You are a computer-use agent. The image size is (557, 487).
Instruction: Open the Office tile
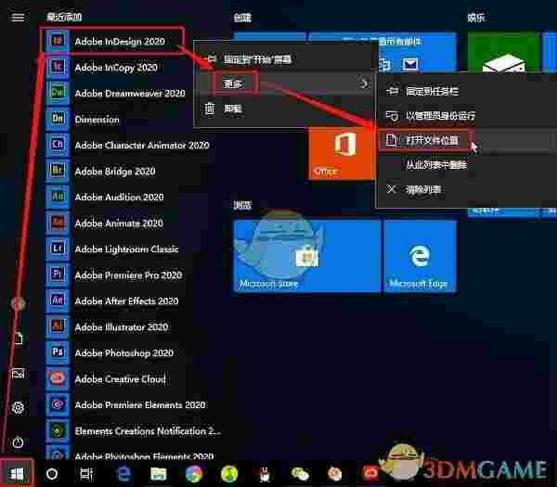click(341, 153)
